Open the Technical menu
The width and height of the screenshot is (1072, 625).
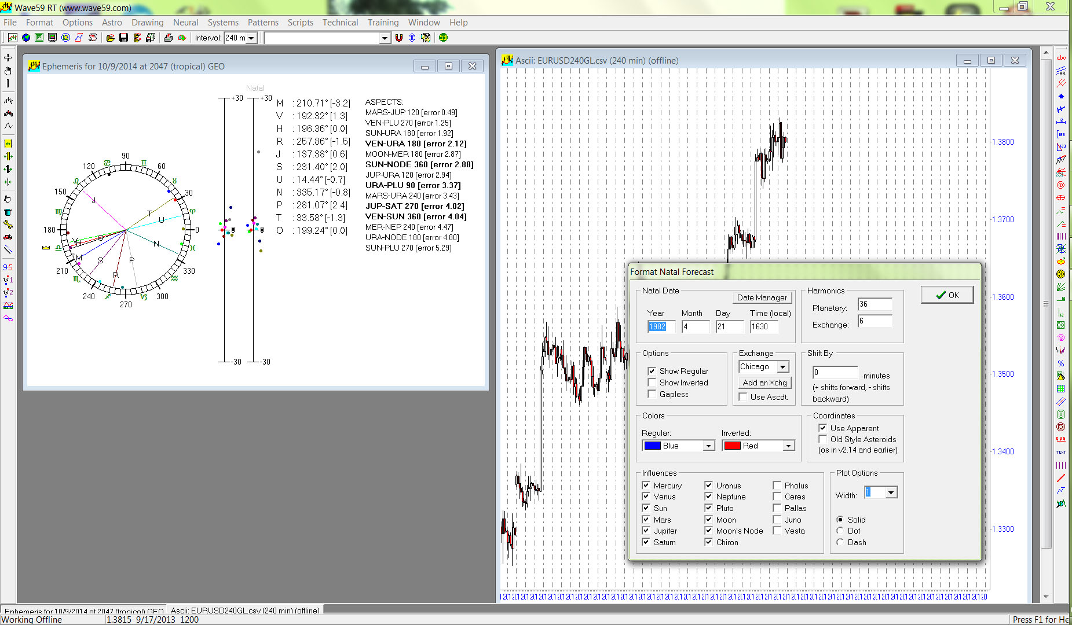tap(340, 23)
